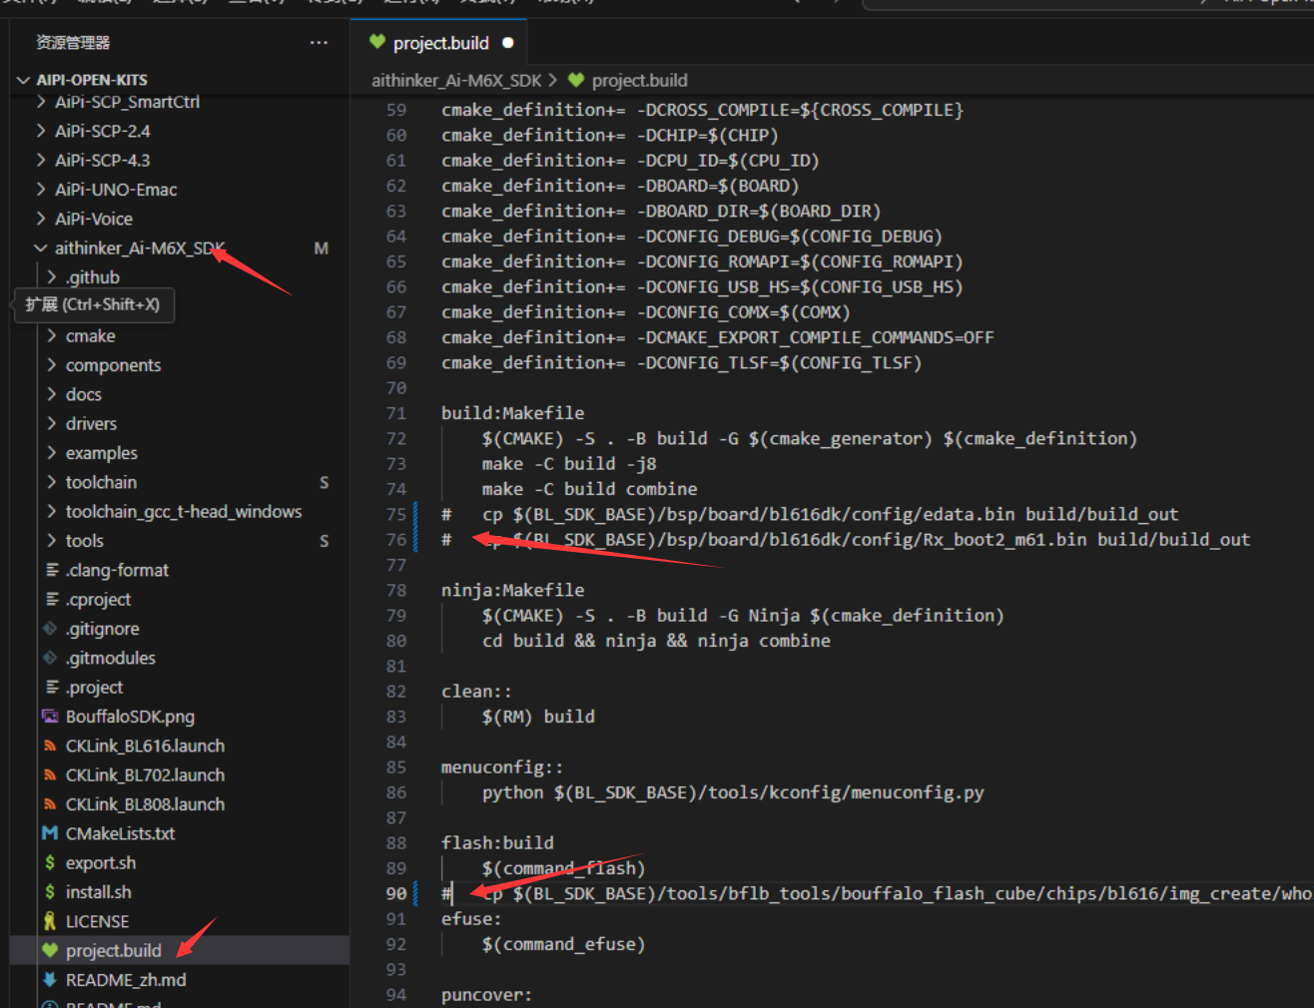Open the install.sh script

pyautogui.click(x=98, y=892)
